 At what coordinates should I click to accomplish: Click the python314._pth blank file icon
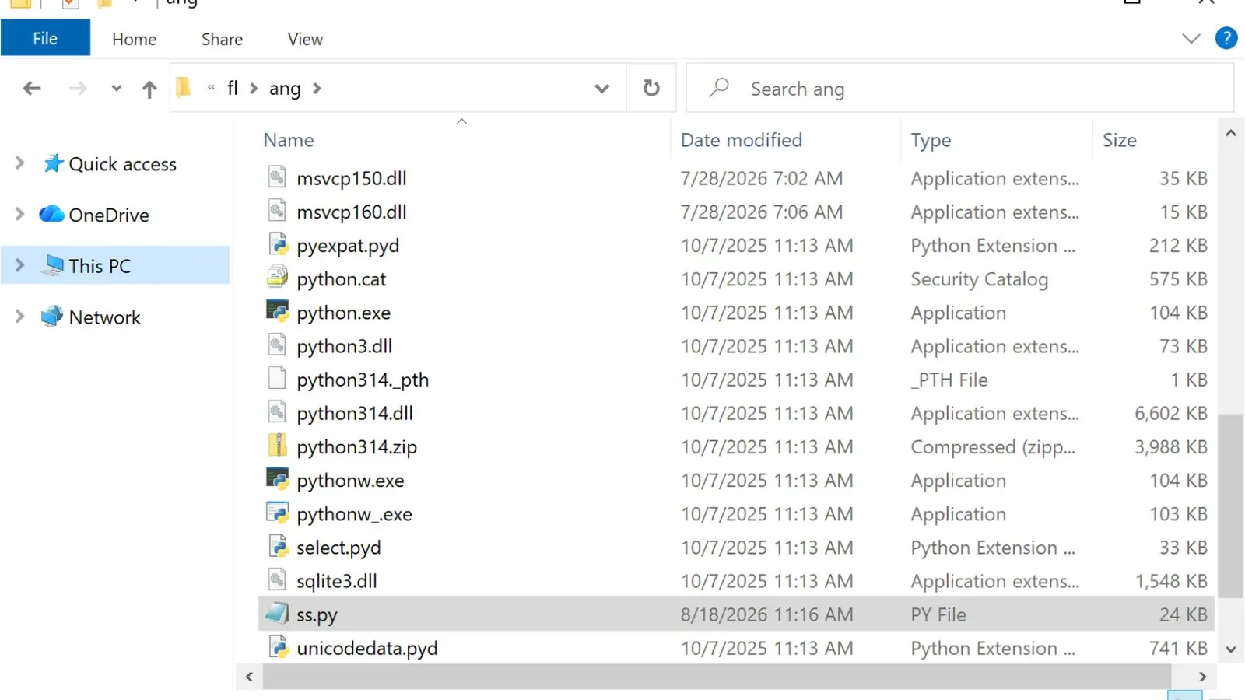point(277,378)
